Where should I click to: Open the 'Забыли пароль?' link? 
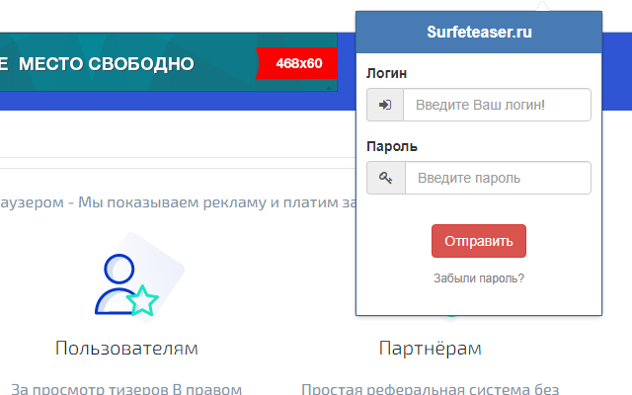[478, 278]
